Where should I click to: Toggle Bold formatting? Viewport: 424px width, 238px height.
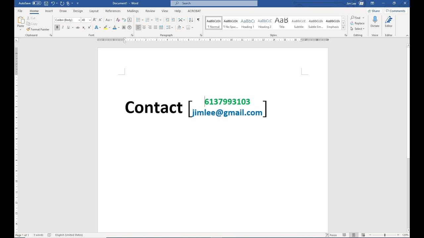(x=57, y=27)
